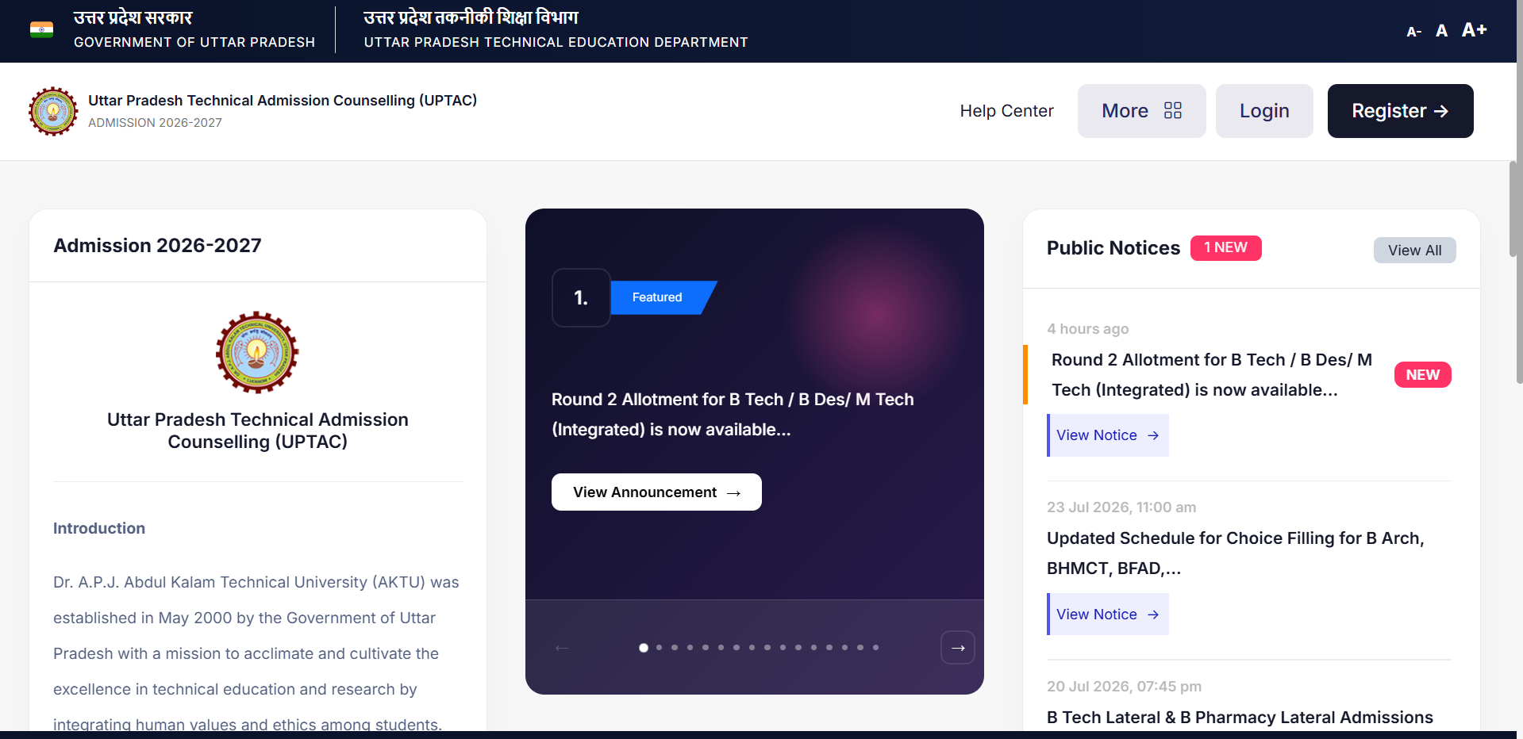Click View Announcement button
Screen dimensions: 1523x739
point(656,492)
